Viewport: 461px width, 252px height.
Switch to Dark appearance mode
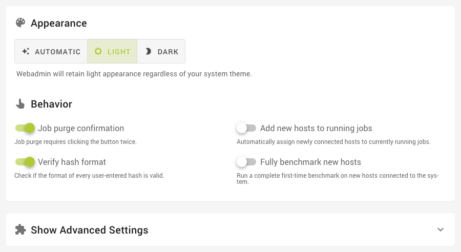(x=161, y=52)
